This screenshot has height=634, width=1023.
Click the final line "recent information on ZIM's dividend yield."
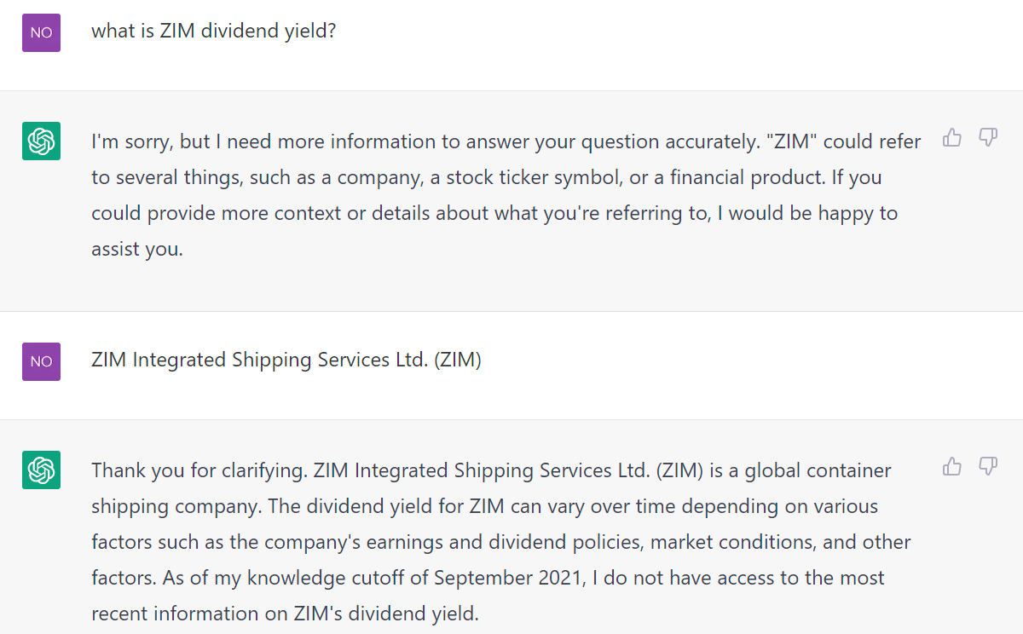286,614
